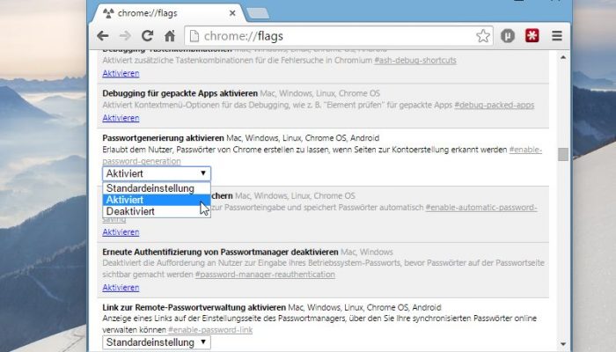Reload the chrome://flags page
Viewport: 616px width, 352px height.
tap(147, 36)
